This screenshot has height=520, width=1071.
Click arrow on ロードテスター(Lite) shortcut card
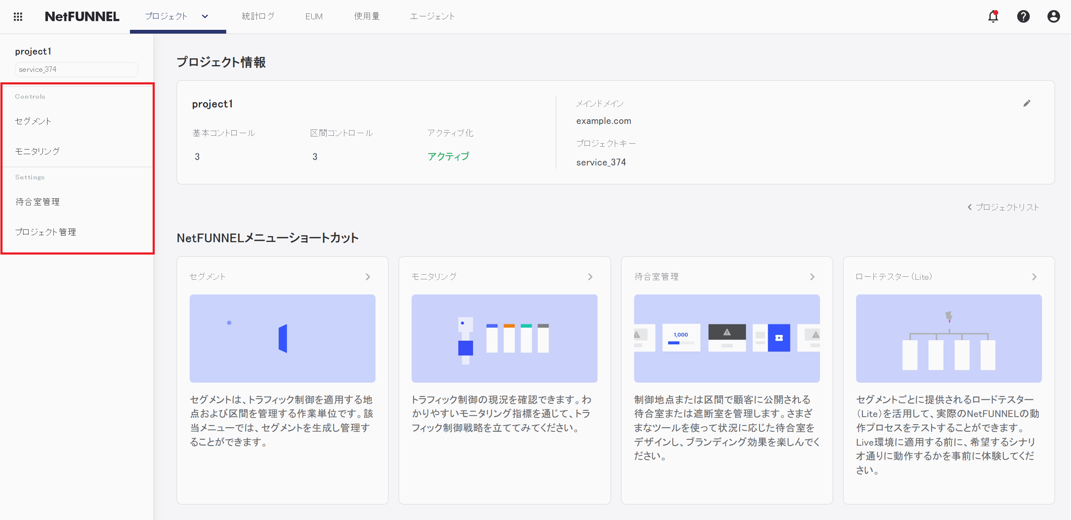click(1034, 277)
